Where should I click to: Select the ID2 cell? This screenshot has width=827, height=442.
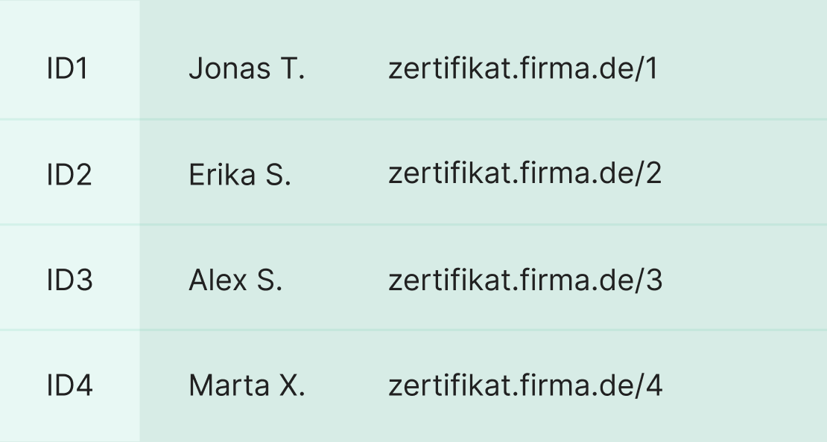point(69,175)
